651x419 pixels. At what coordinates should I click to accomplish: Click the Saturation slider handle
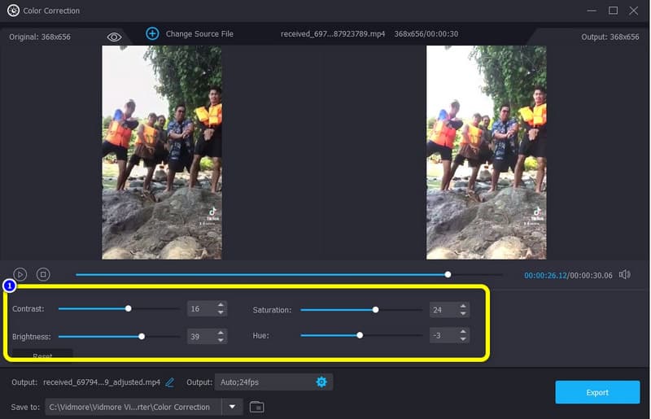[375, 310]
